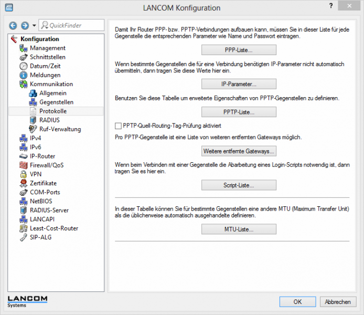Select Gegenstellen under Kommunikation
The image size is (364, 315).
point(56,102)
